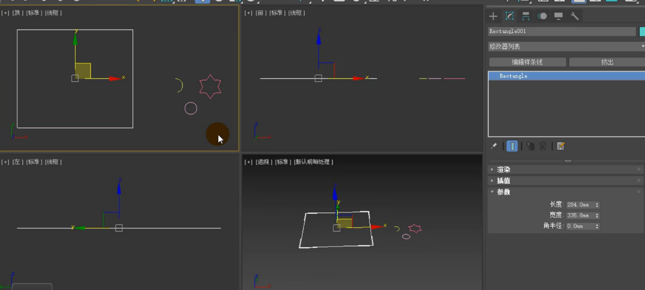Click the 挤出 modifier button

point(607,62)
